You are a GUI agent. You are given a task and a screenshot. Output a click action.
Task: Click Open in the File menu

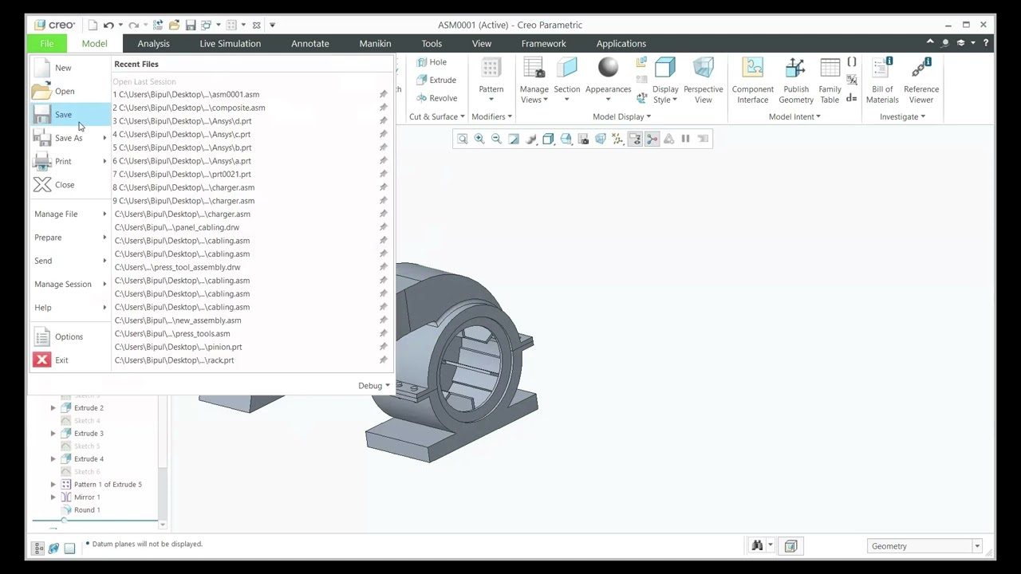click(x=70, y=91)
